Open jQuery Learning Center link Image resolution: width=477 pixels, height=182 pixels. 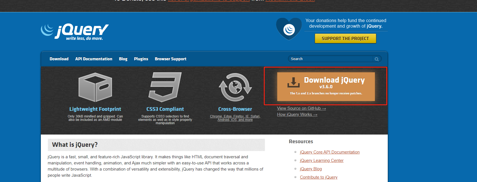[322, 161]
